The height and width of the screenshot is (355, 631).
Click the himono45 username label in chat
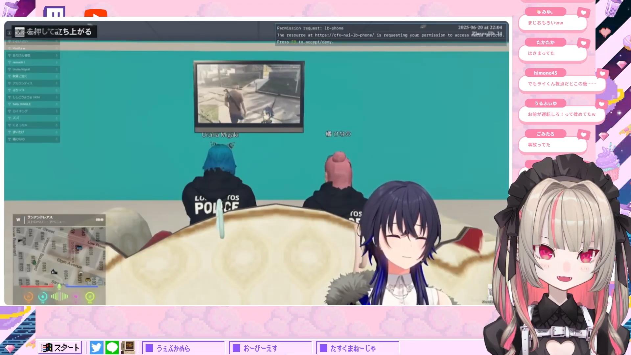coord(545,73)
